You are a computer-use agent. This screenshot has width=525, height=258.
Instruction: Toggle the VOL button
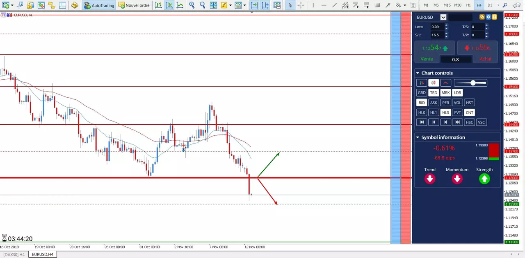click(457, 103)
